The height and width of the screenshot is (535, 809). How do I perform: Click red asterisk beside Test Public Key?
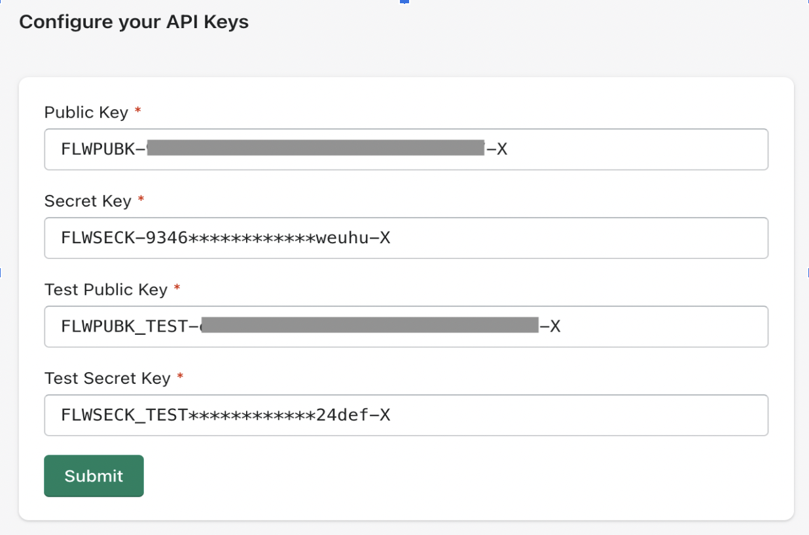click(x=177, y=288)
